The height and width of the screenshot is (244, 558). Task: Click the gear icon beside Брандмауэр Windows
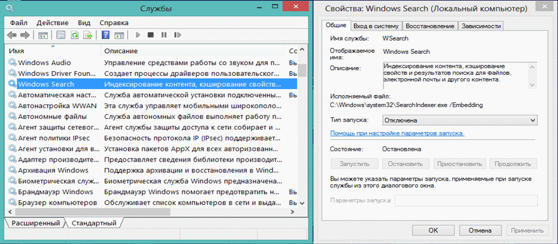[13, 192]
